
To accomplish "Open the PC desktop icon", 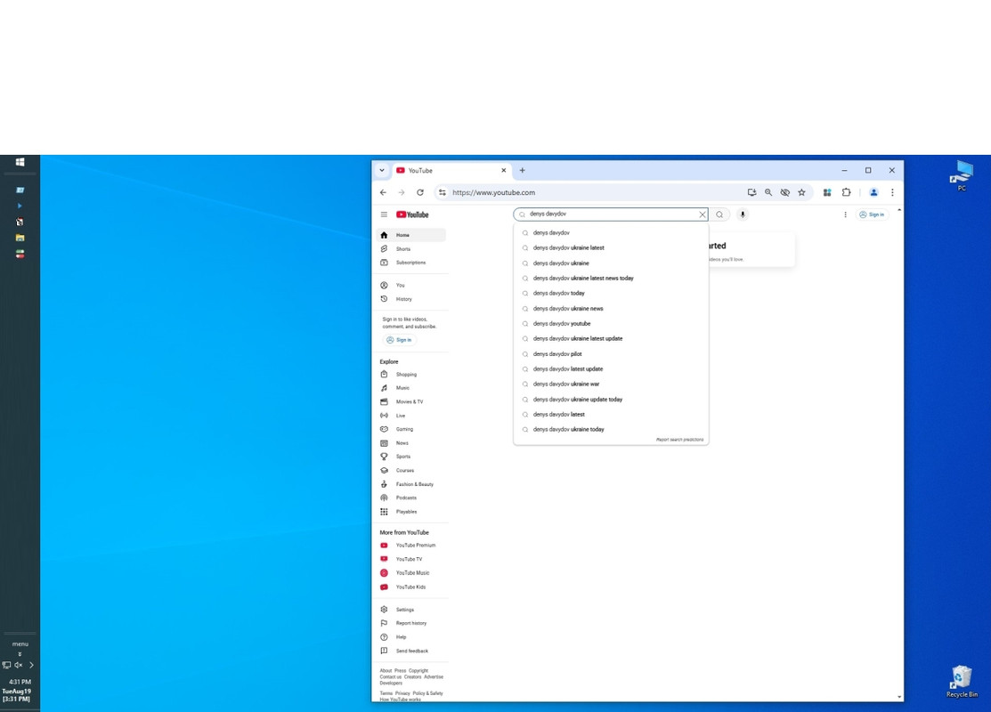I will (x=962, y=175).
